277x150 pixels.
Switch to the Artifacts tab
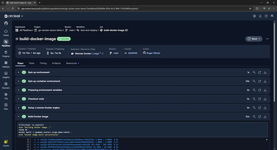56,63
